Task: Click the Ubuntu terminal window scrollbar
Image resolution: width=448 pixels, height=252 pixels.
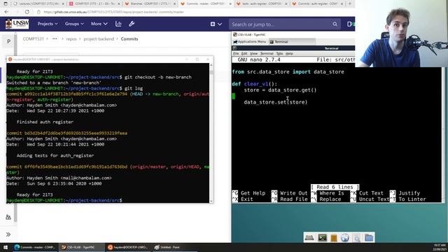Action: tap(211, 133)
